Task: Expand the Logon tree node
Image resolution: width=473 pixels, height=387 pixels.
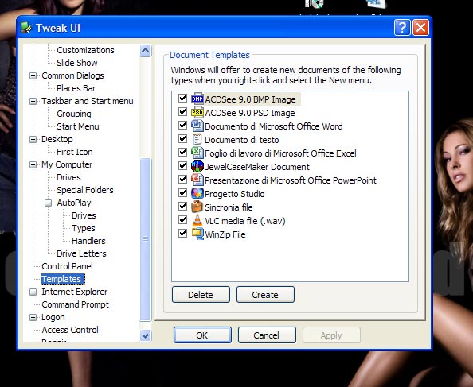Action: [x=33, y=318]
